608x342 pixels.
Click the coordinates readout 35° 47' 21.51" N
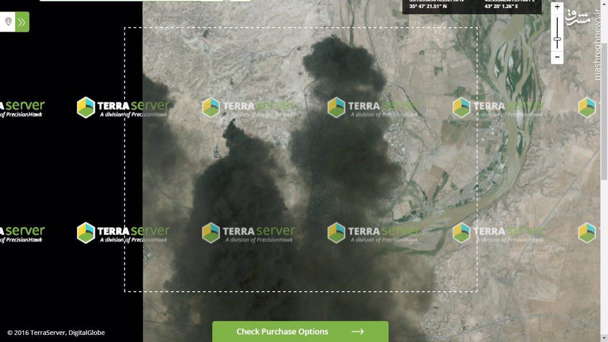pyautogui.click(x=428, y=7)
